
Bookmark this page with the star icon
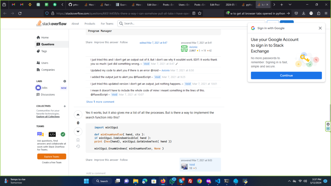(200, 13)
